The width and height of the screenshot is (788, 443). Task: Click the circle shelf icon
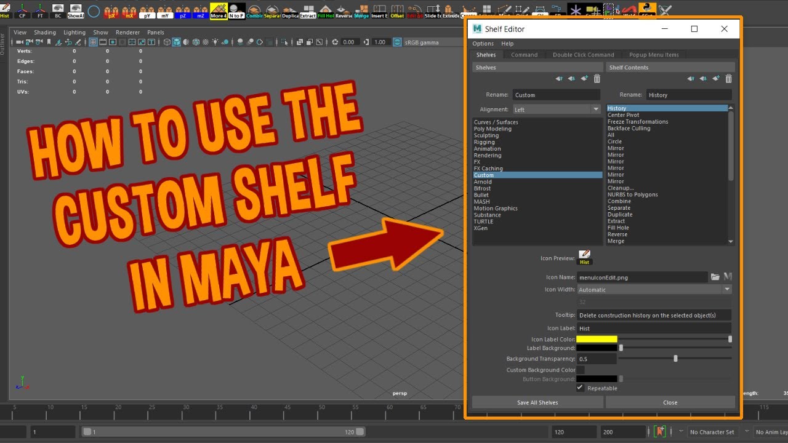94,11
